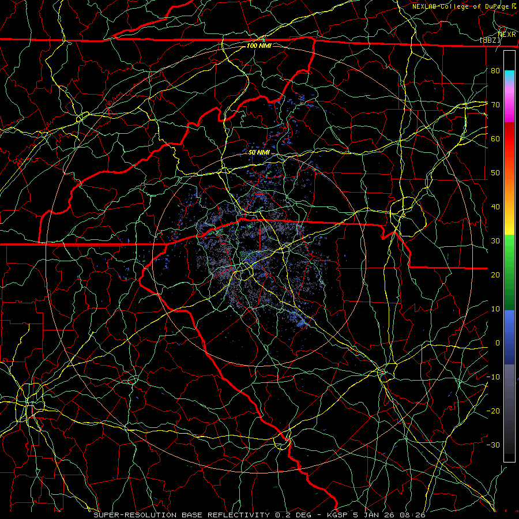Click the 40 value on the color scale

pos(495,207)
